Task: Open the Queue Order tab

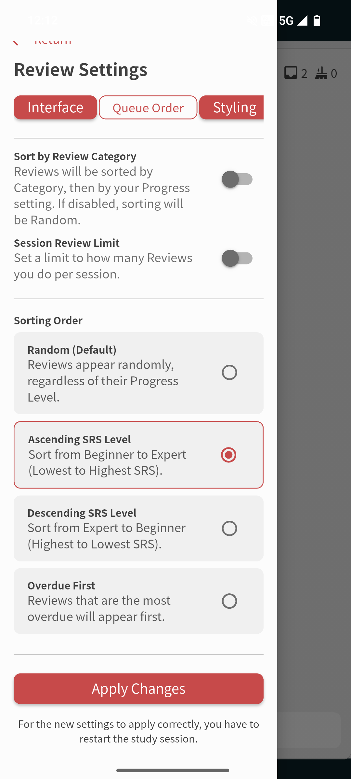Action: click(x=148, y=107)
